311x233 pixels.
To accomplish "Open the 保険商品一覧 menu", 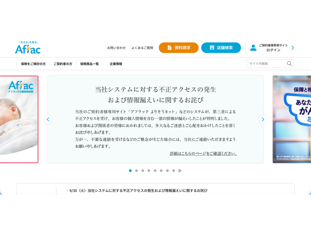I will (89, 64).
